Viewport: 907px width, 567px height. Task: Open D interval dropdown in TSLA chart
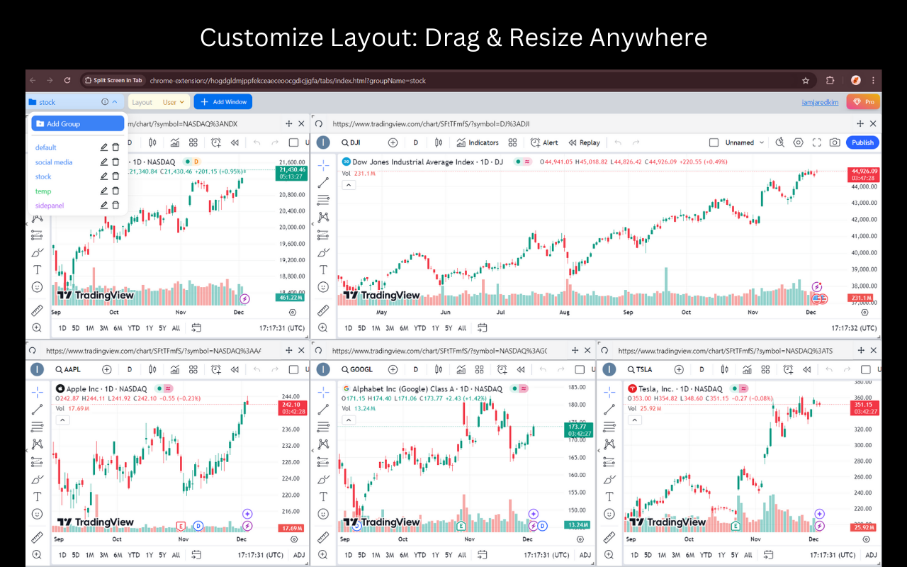pos(702,369)
